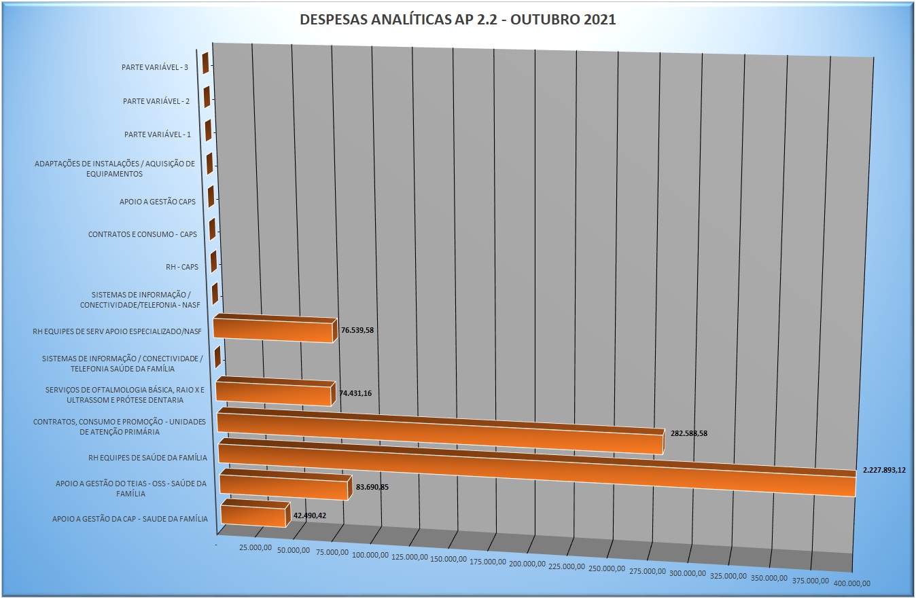Click CONTRATOS E CONSUMO - CAPS label
Image resolution: width=916 pixels, height=599 pixels.
[x=143, y=235]
